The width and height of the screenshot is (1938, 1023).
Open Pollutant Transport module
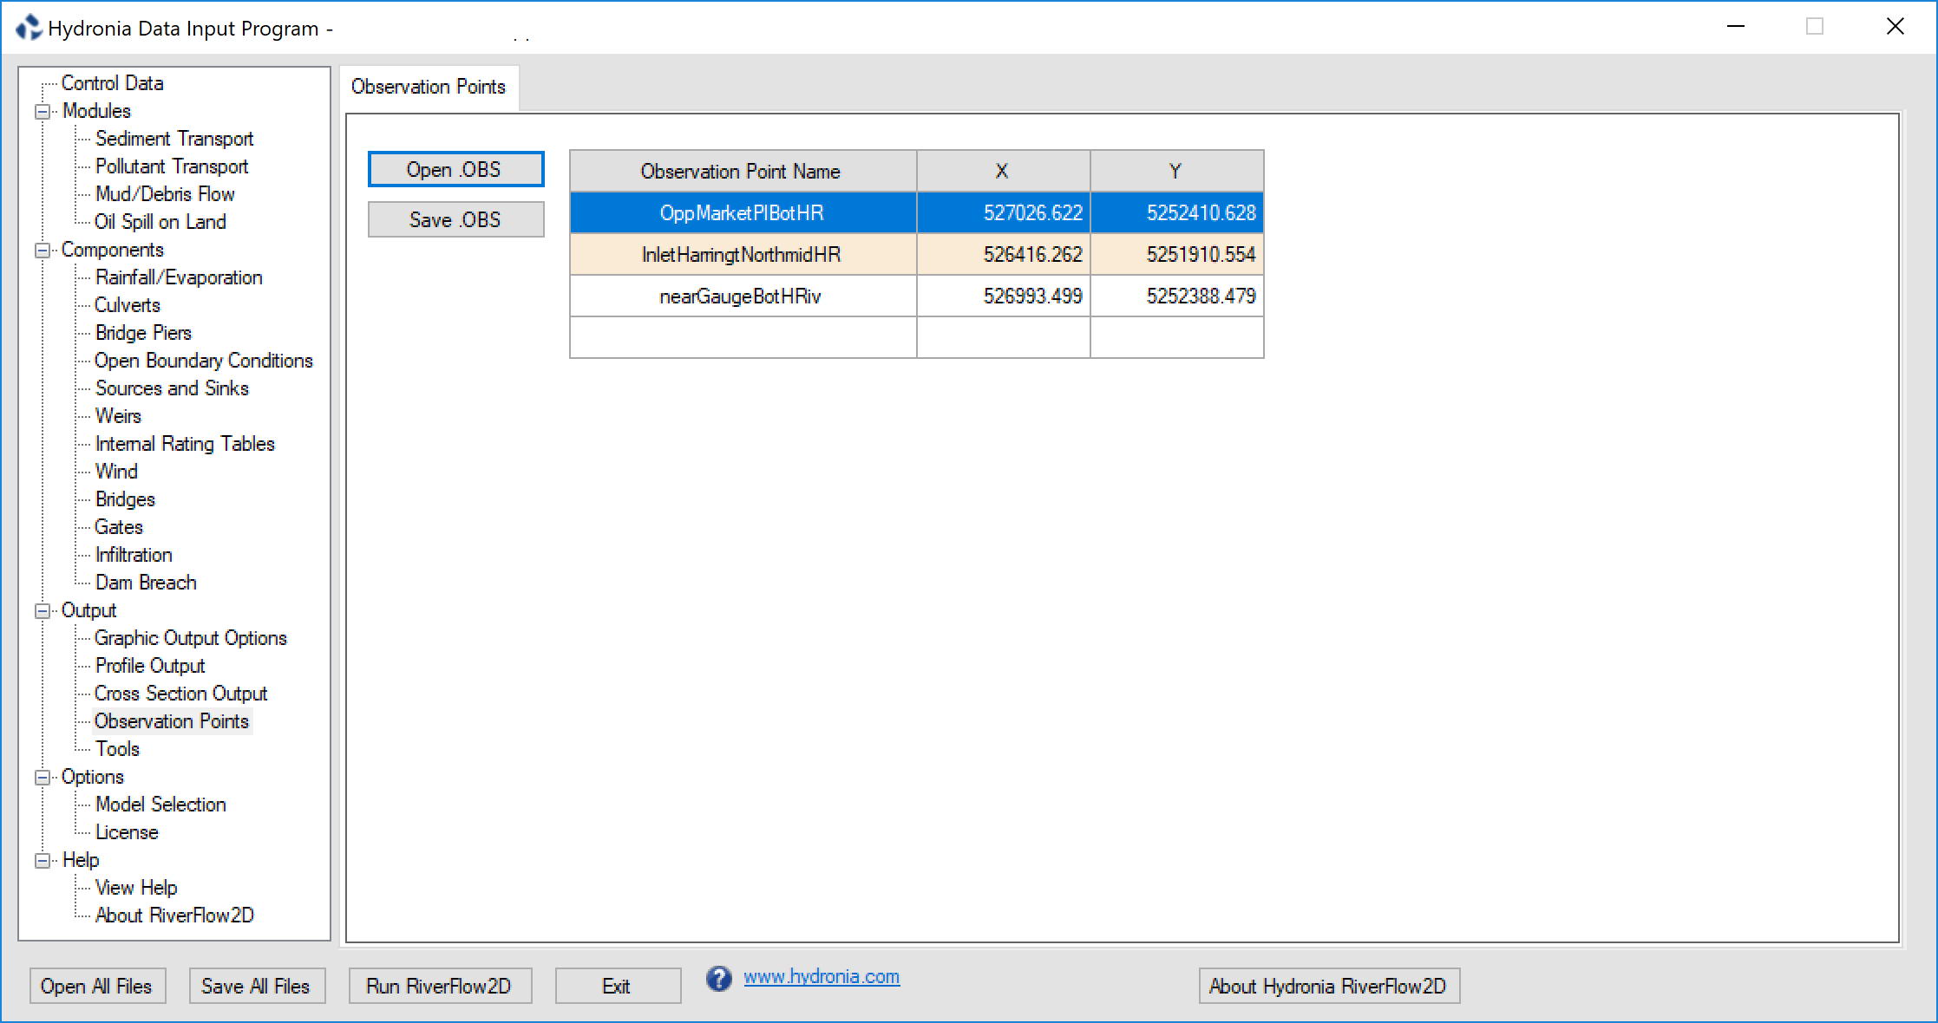pyautogui.click(x=172, y=166)
